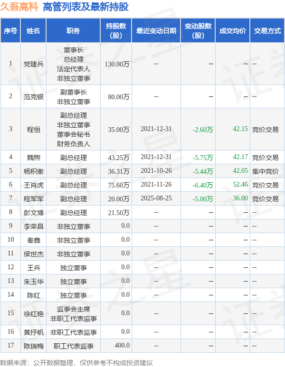Click the 高管列表及最新持股 heading

coord(85,7)
